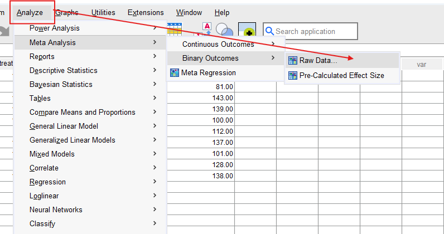The width and height of the screenshot is (444, 234).
Task: Expand the Regression submenu arrow
Action: [154, 182]
